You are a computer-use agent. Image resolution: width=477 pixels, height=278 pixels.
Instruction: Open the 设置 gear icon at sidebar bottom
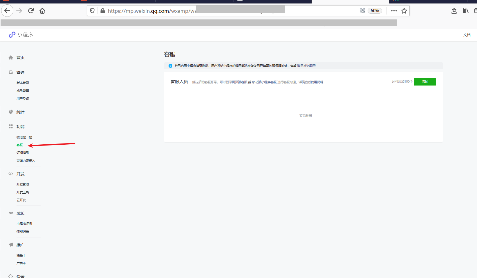coord(10,276)
